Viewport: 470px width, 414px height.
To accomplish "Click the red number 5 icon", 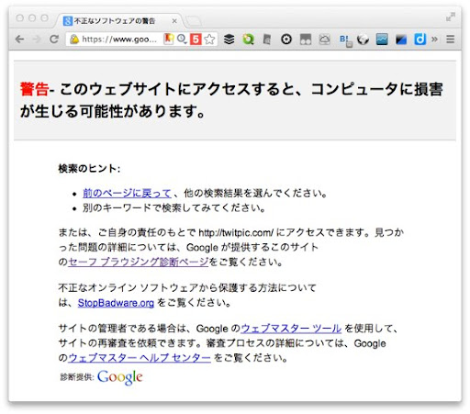I will 196,39.
